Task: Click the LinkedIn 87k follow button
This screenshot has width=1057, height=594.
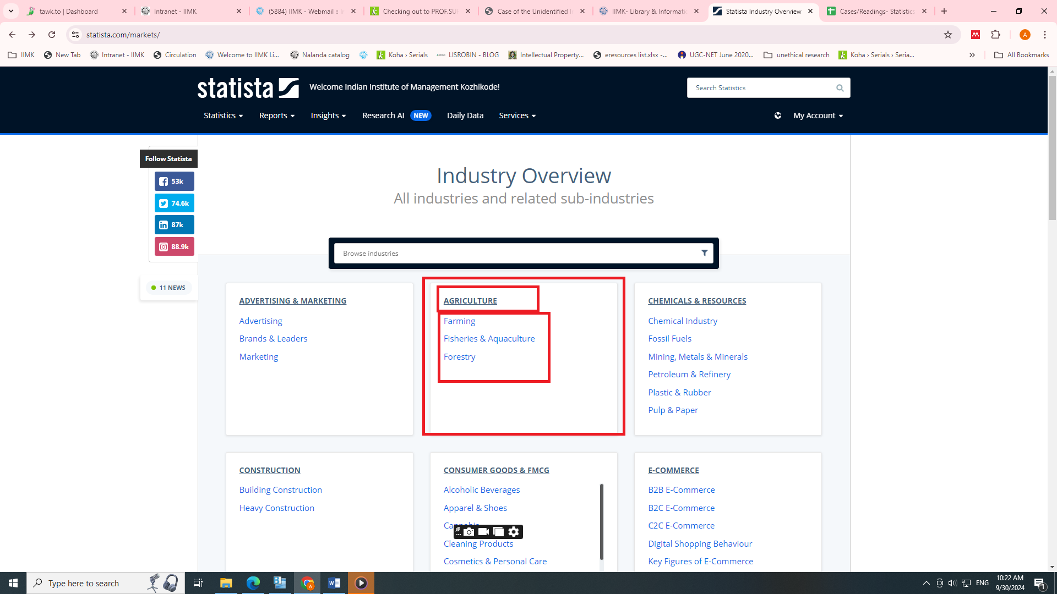Action: click(174, 224)
